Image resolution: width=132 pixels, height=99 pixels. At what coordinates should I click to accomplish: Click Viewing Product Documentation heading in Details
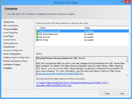[61, 58]
